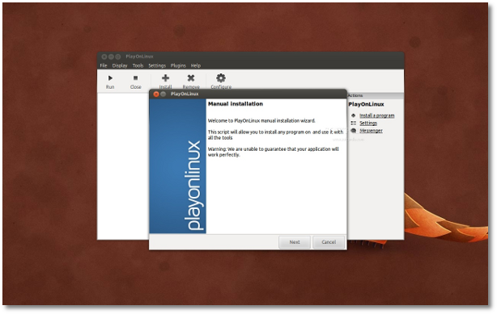
Task: Open the Plugins menu
Action: pos(178,65)
